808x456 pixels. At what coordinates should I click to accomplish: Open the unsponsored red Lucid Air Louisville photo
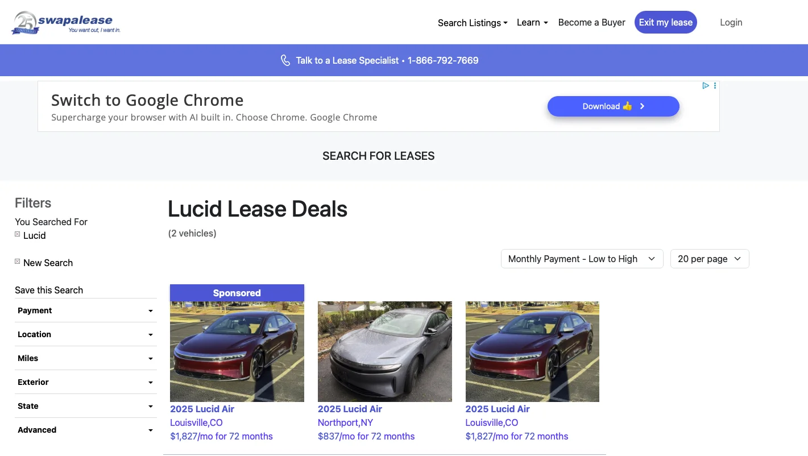(x=532, y=351)
